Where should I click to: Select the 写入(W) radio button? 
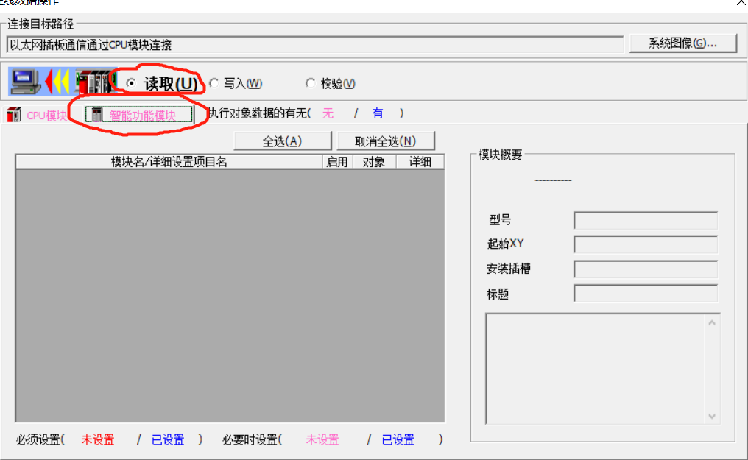[x=214, y=84]
